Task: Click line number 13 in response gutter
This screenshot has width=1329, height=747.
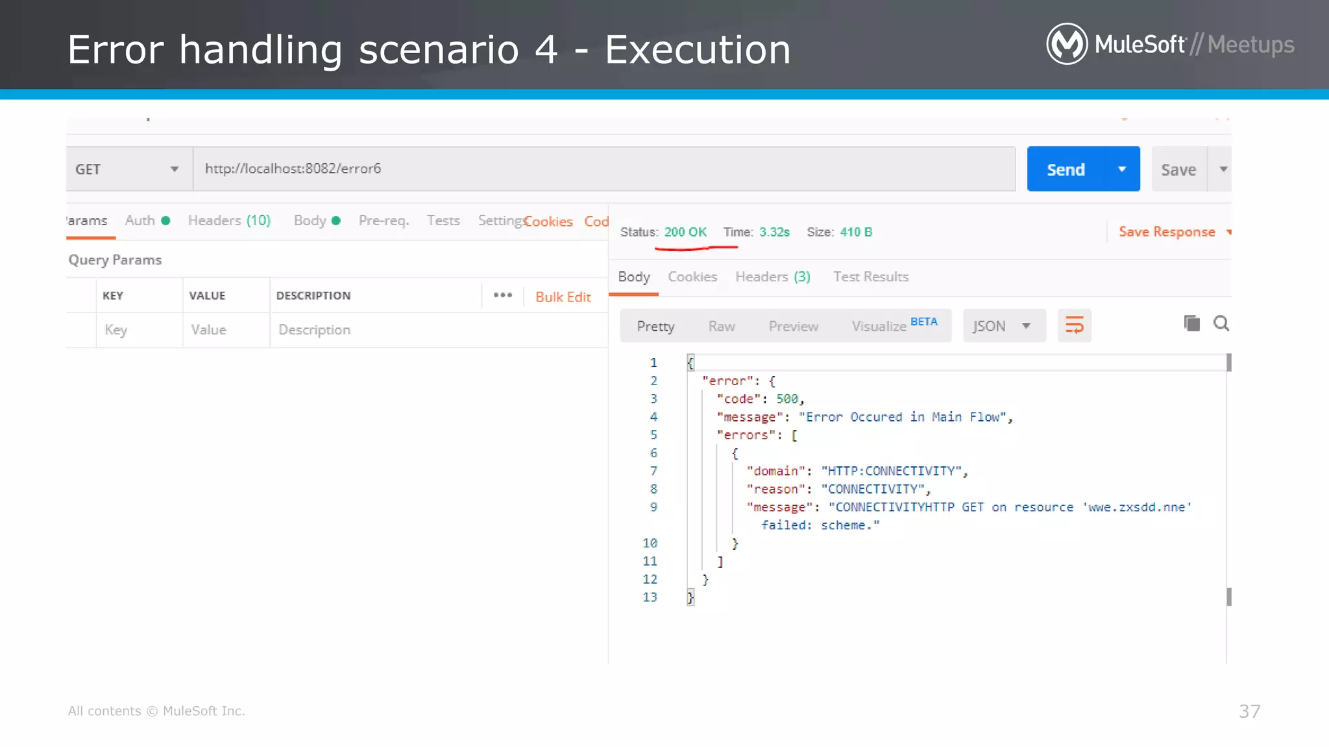Action: tap(650, 597)
